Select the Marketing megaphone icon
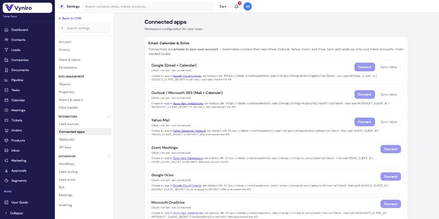This screenshot has height=219, width=439. click(x=6, y=161)
